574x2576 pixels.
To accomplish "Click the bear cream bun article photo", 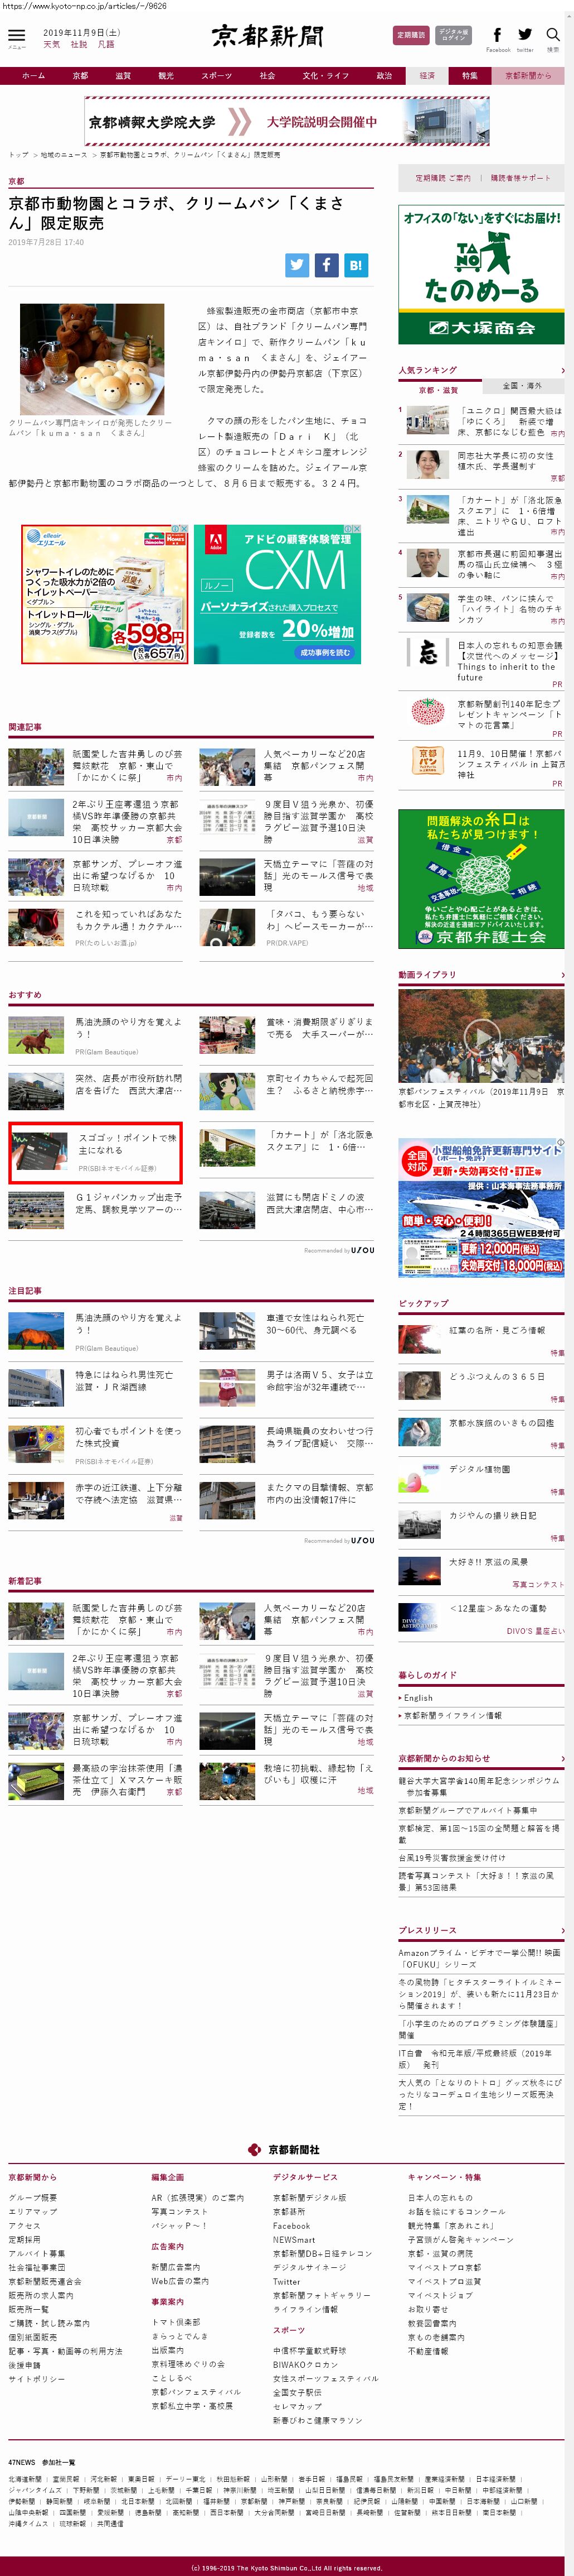I will click(92, 359).
